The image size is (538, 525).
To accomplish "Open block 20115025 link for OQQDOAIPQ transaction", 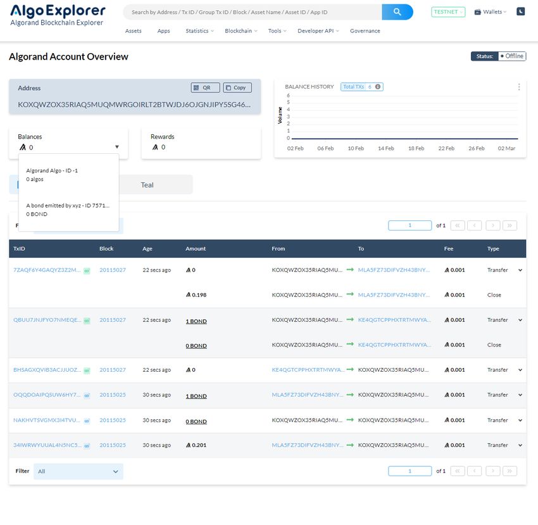I will click(x=112, y=395).
